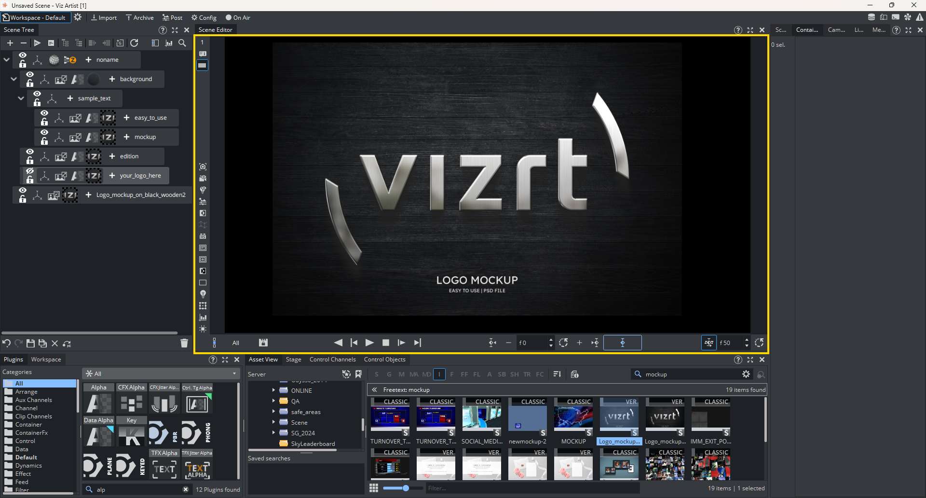
Task: Open asset search settings gear
Action: point(746,374)
